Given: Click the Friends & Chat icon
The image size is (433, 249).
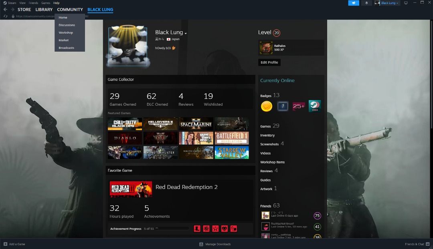Looking at the screenshot, I should tap(428, 244).
